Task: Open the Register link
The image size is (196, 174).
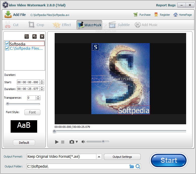Action: (162, 15)
